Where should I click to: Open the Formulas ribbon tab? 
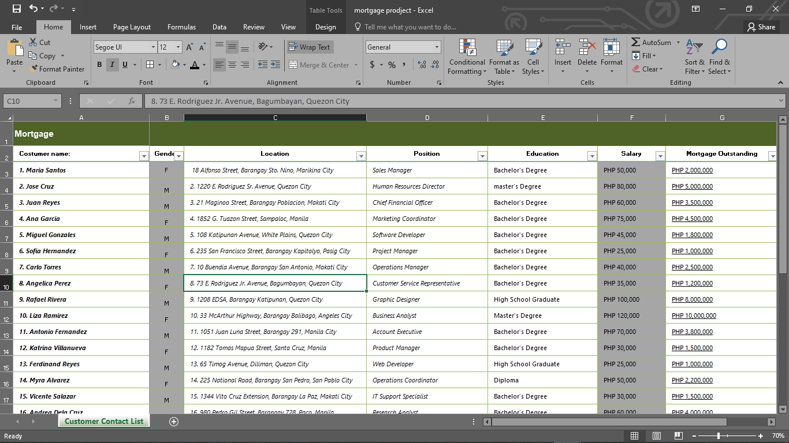pos(181,27)
